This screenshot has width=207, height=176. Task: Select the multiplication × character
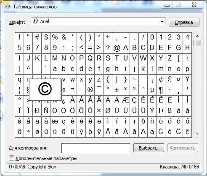[x=99, y=111]
